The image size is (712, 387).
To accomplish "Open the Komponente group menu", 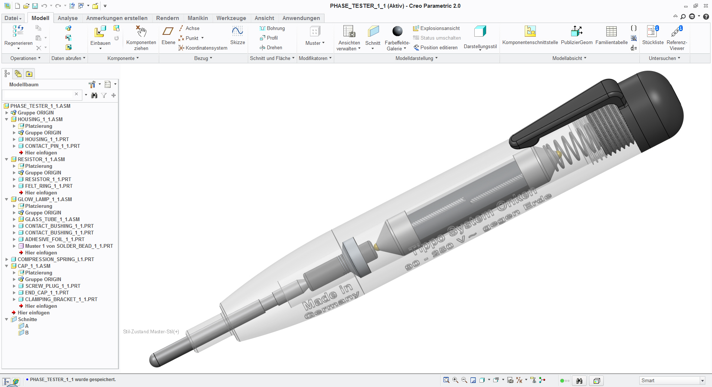I will [x=123, y=58].
